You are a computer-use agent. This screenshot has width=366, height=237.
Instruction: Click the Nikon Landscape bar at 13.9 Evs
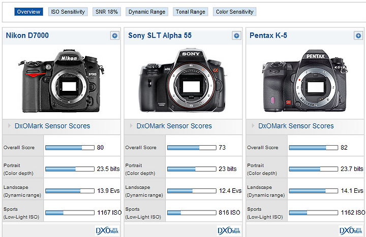coord(70,191)
